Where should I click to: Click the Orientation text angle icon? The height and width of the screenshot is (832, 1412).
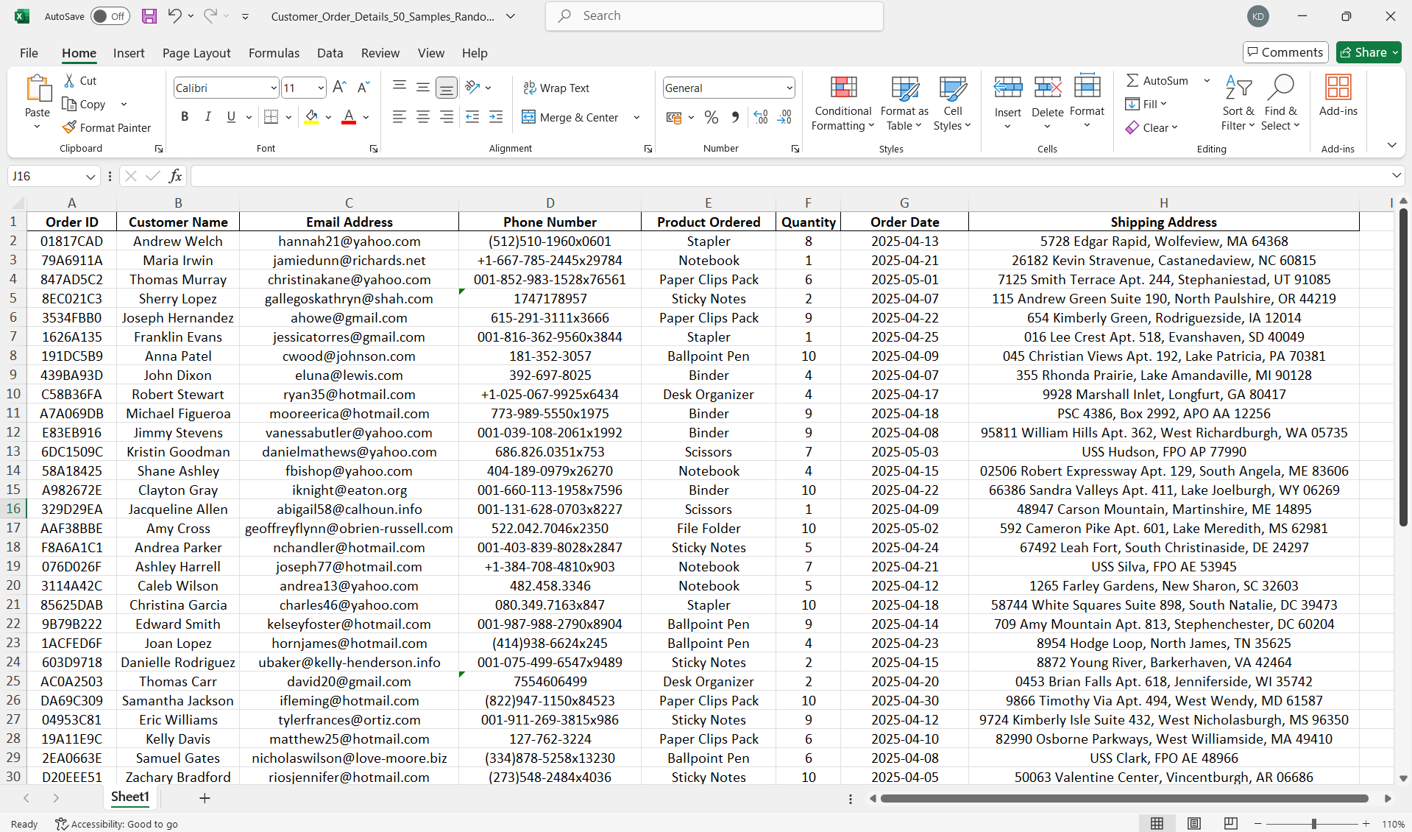tap(472, 88)
